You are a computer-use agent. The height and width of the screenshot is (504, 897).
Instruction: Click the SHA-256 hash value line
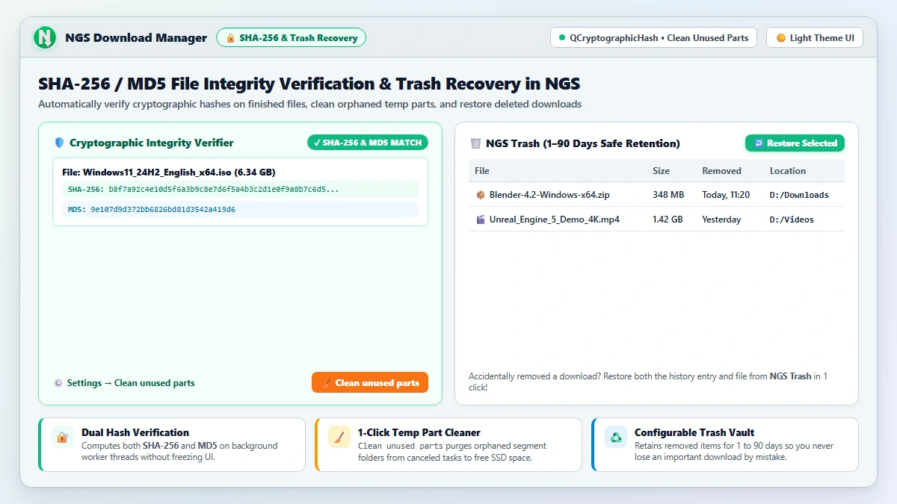240,190
